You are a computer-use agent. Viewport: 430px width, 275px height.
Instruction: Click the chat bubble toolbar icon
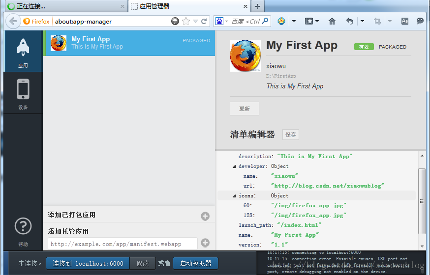click(x=420, y=21)
